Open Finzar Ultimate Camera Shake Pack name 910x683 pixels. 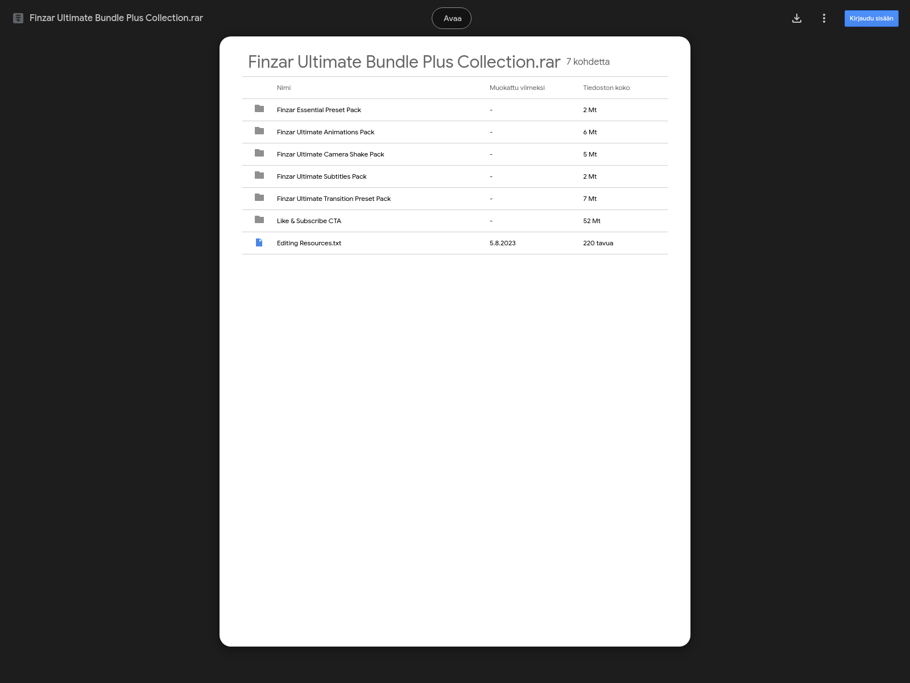pos(330,154)
